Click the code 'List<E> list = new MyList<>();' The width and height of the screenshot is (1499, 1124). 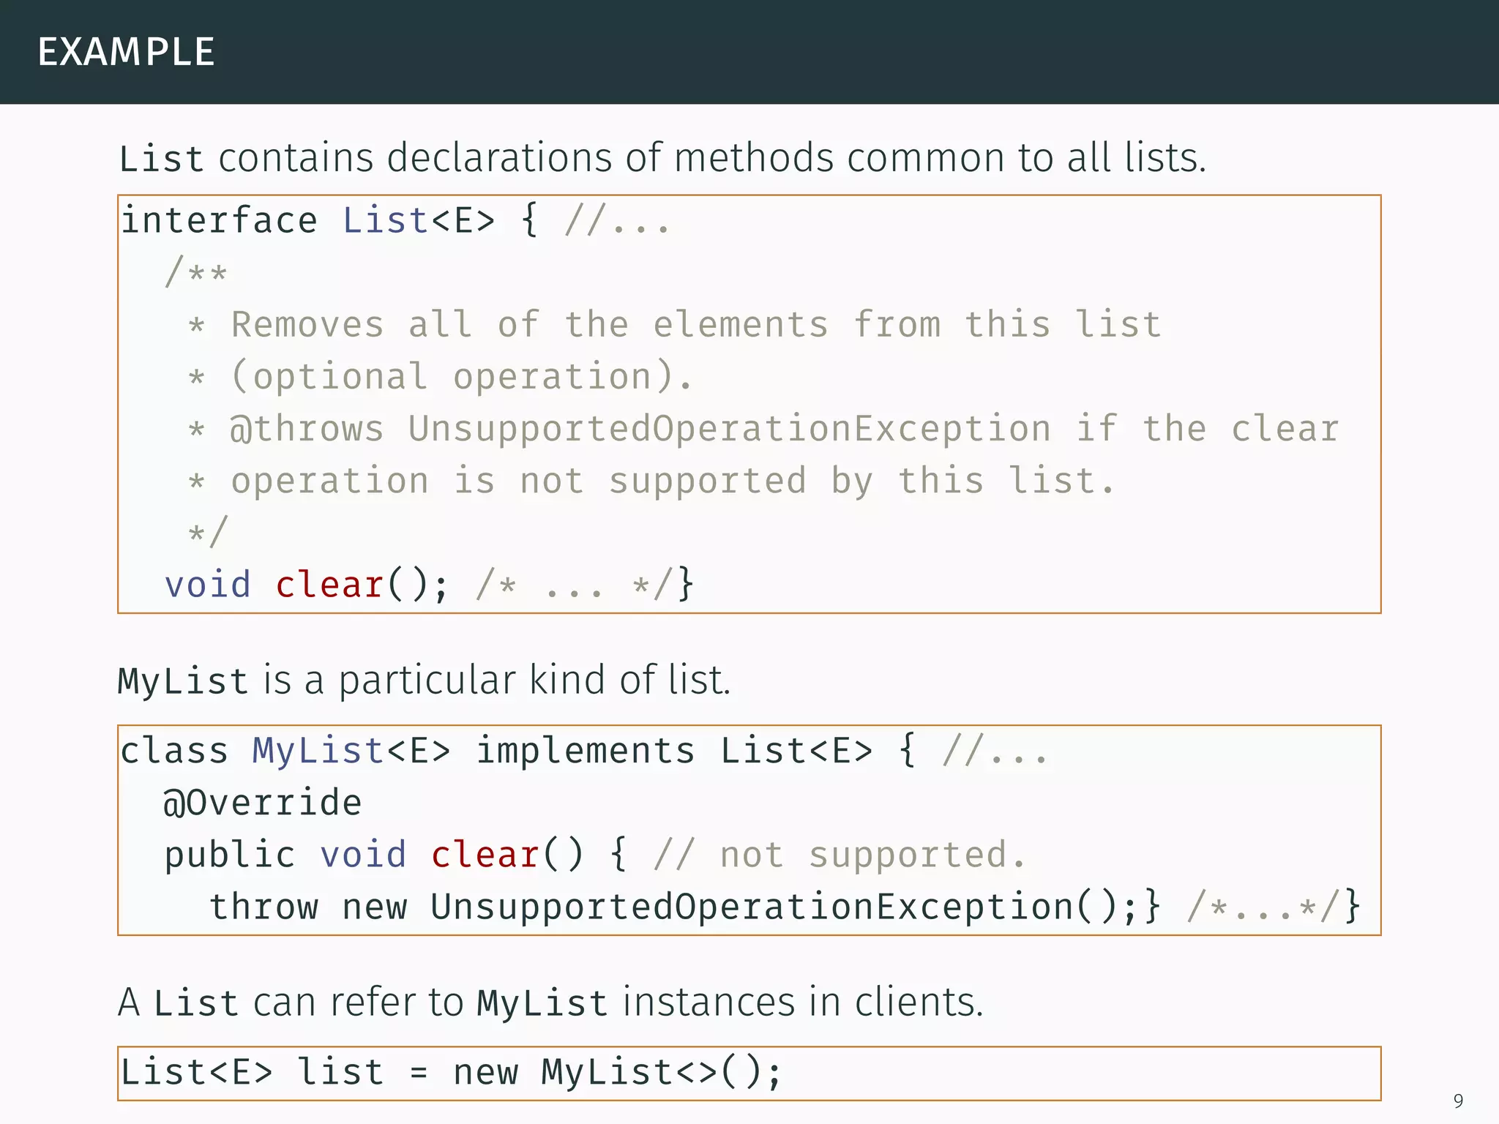point(452,1072)
